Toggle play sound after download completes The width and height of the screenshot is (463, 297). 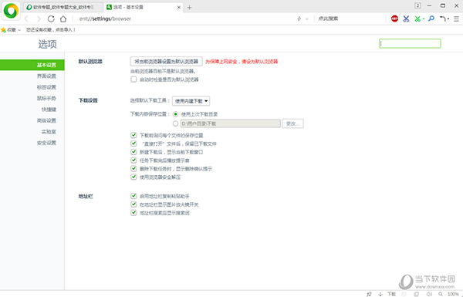(x=133, y=160)
